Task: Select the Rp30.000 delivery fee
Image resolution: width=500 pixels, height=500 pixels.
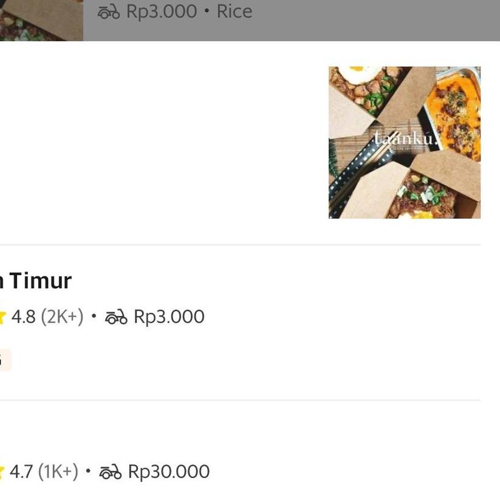Action: pyautogui.click(x=169, y=472)
